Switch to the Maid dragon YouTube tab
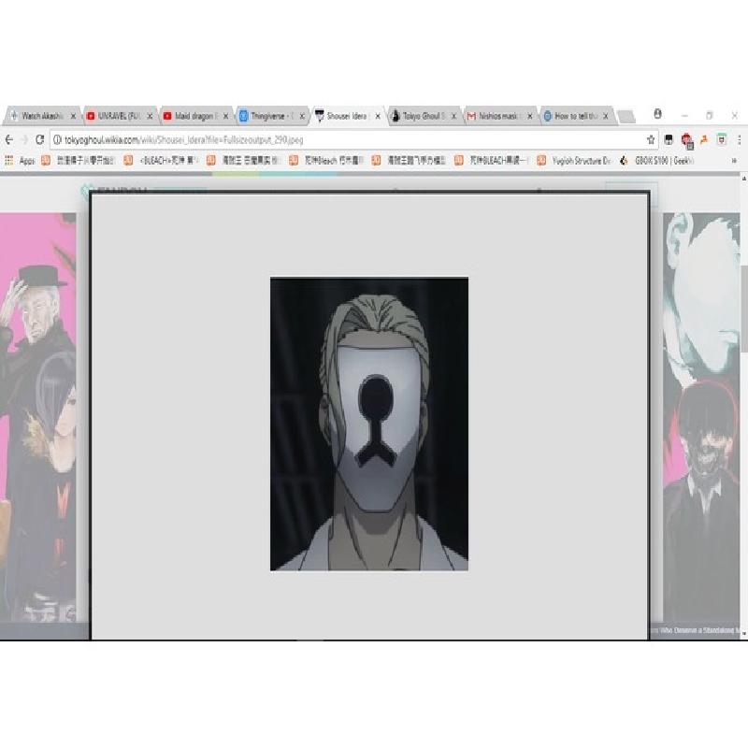 pos(194,116)
